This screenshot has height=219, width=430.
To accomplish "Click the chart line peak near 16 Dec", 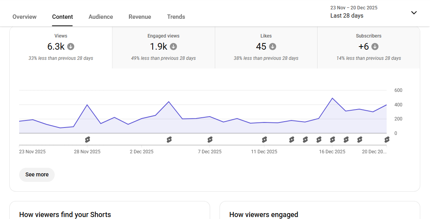I will click(332, 98).
